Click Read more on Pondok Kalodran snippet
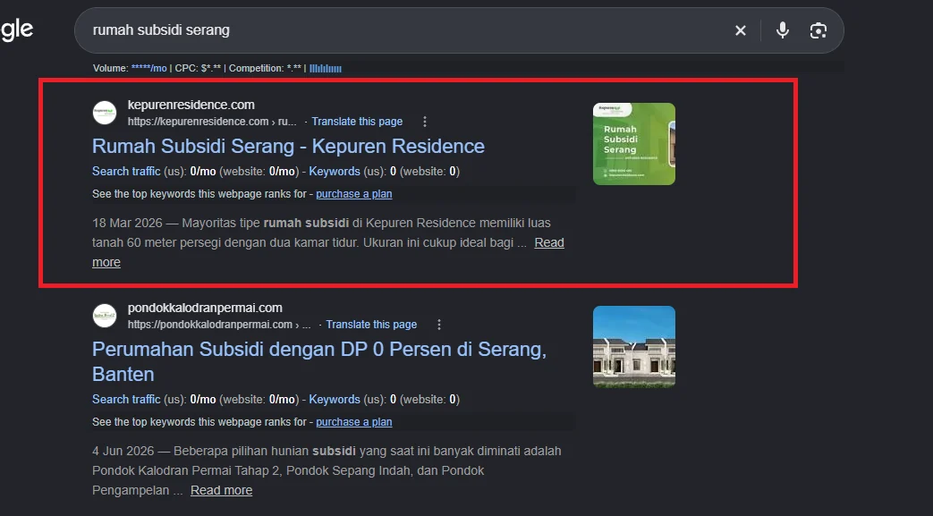 [221, 490]
